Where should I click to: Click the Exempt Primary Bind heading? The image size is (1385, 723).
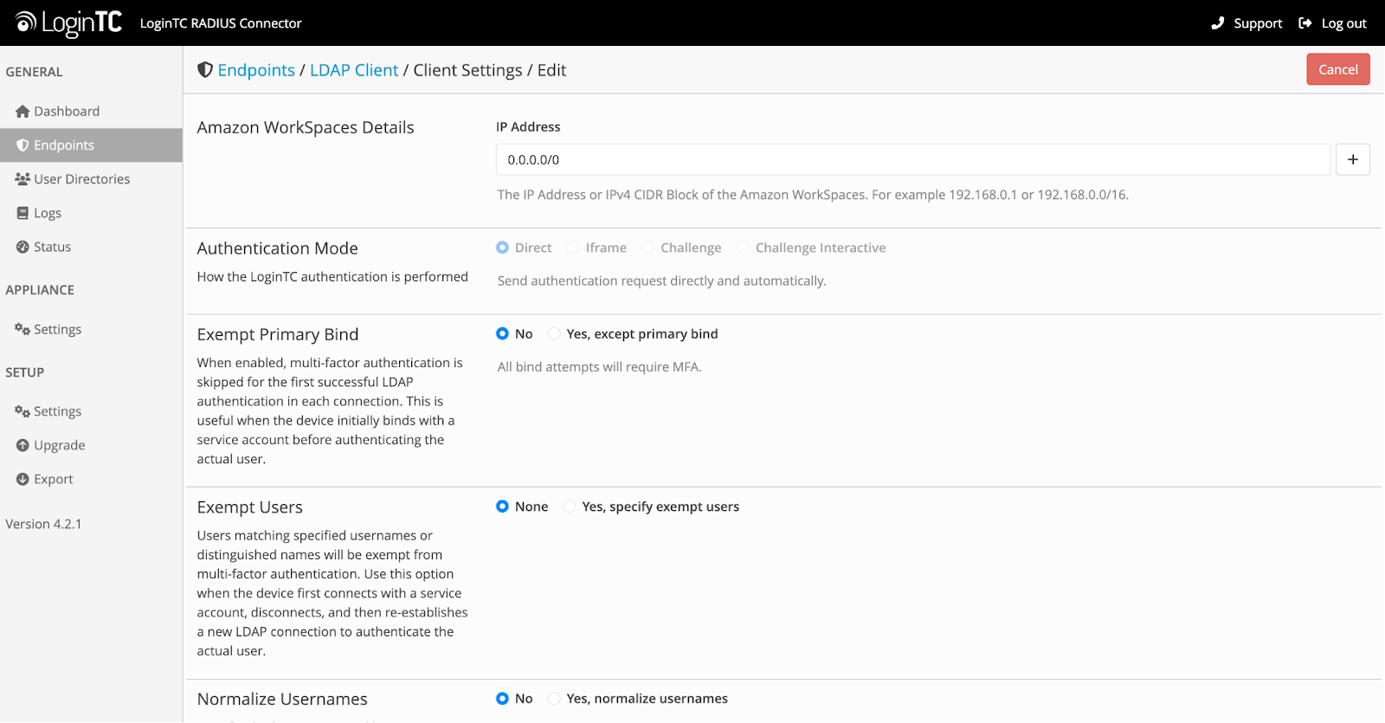[277, 334]
